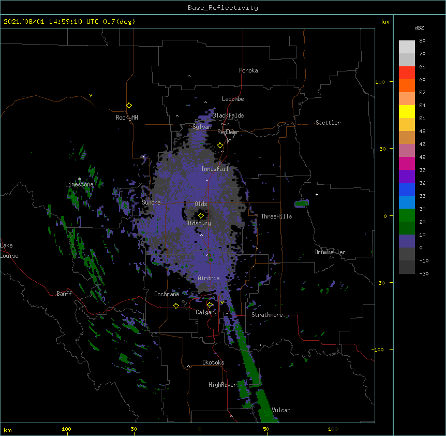Click the ThreeHills town label
446x436 pixels.
coord(276,216)
